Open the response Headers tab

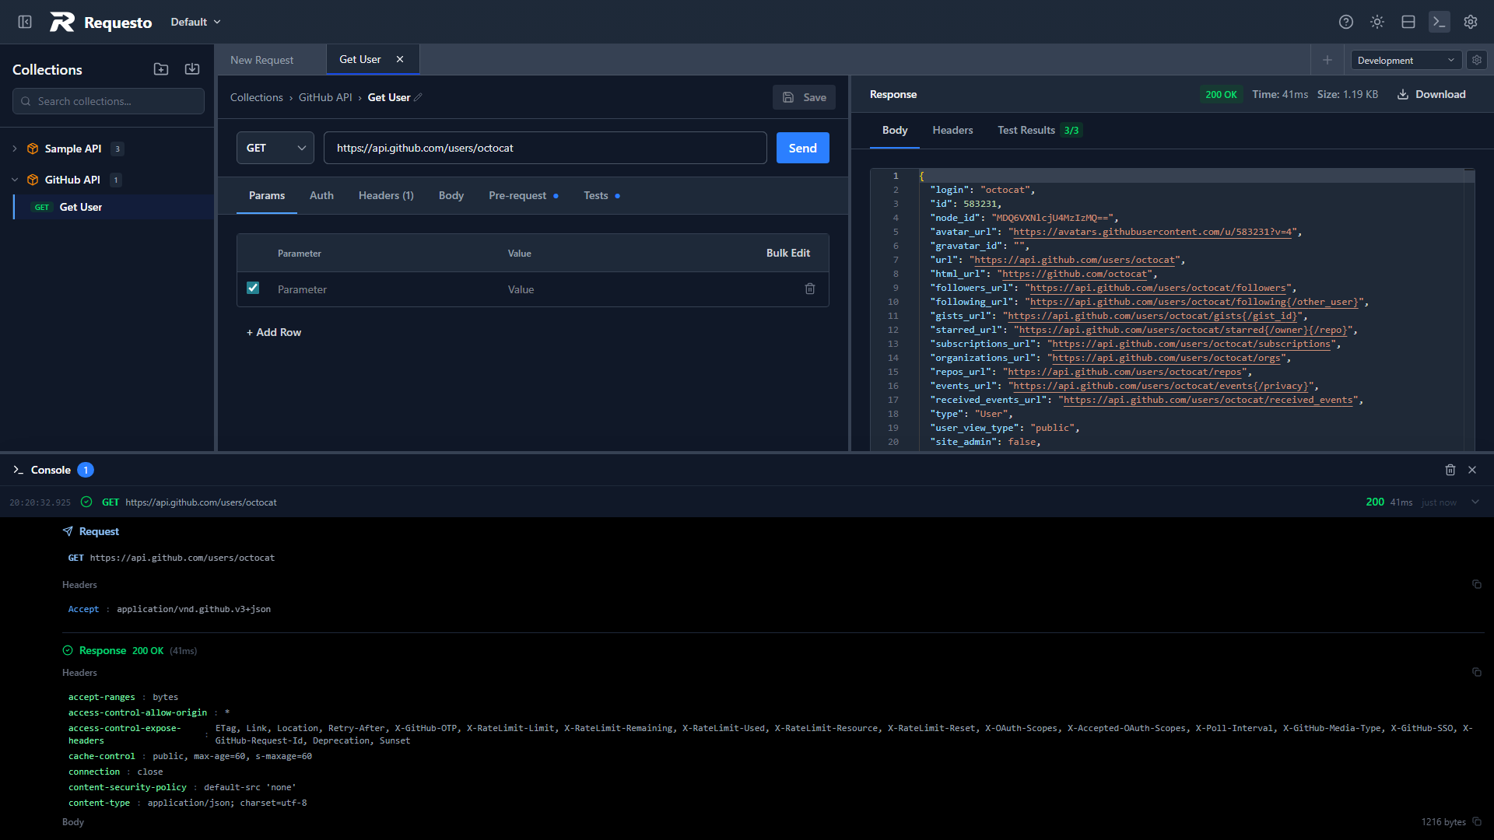point(952,130)
